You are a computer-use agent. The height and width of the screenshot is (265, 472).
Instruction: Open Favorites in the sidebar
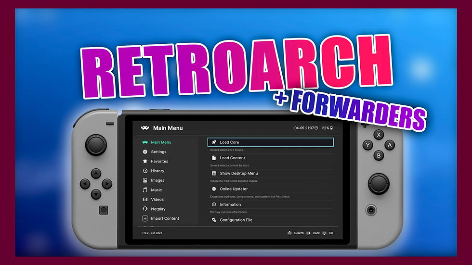coord(159,161)
